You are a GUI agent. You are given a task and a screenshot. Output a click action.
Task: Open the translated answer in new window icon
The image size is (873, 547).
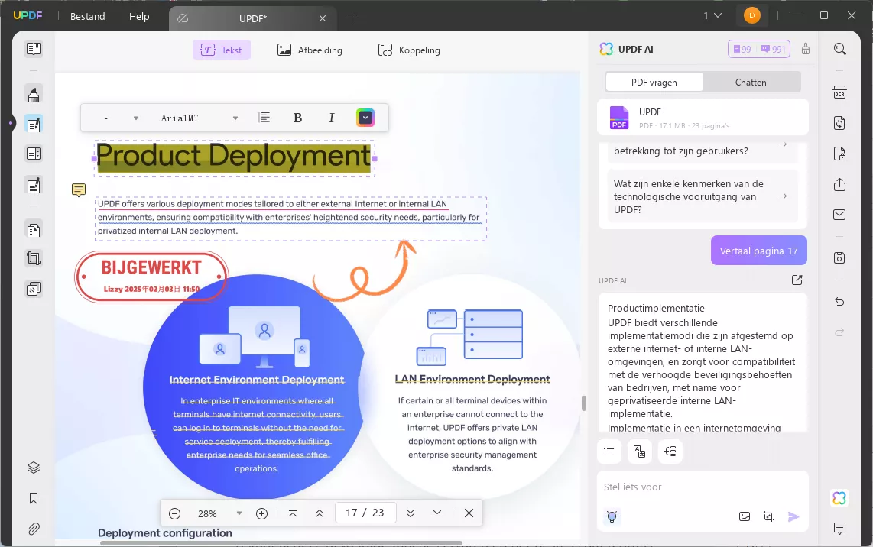click(797, 280)
